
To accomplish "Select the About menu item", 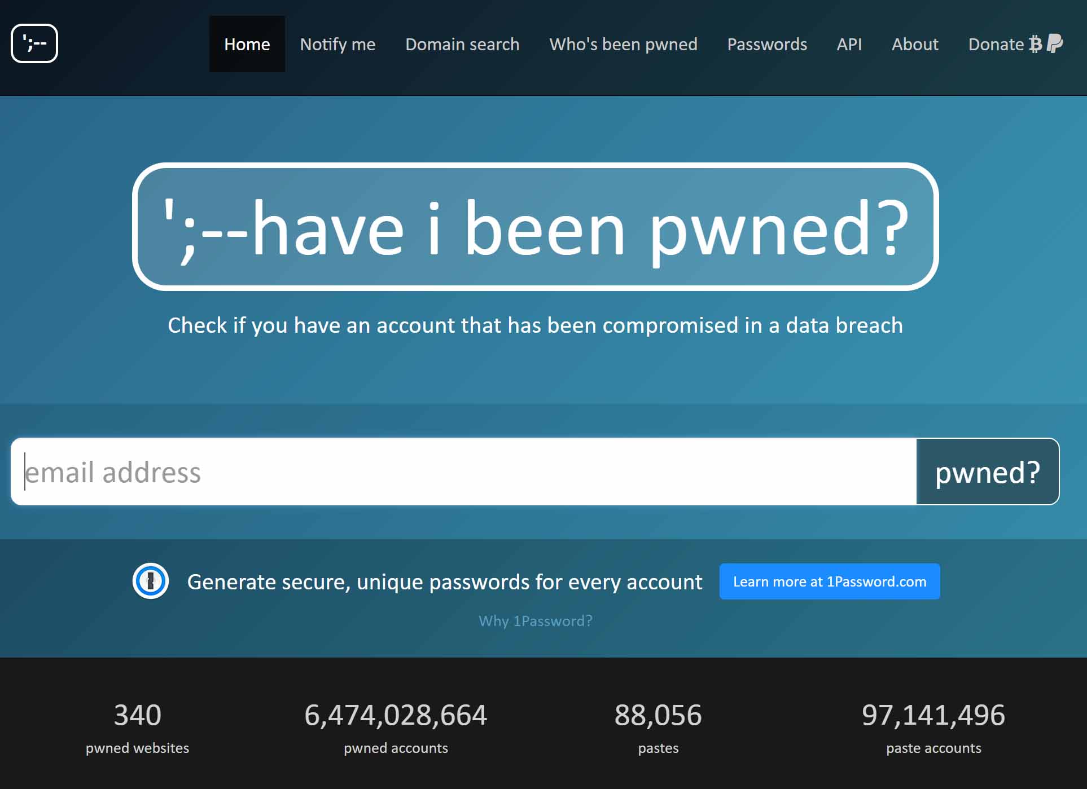I will pos(915,44).
